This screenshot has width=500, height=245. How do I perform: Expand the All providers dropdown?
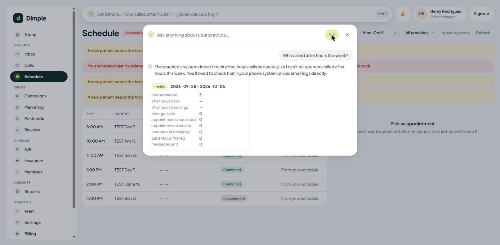tap(419, 33)
